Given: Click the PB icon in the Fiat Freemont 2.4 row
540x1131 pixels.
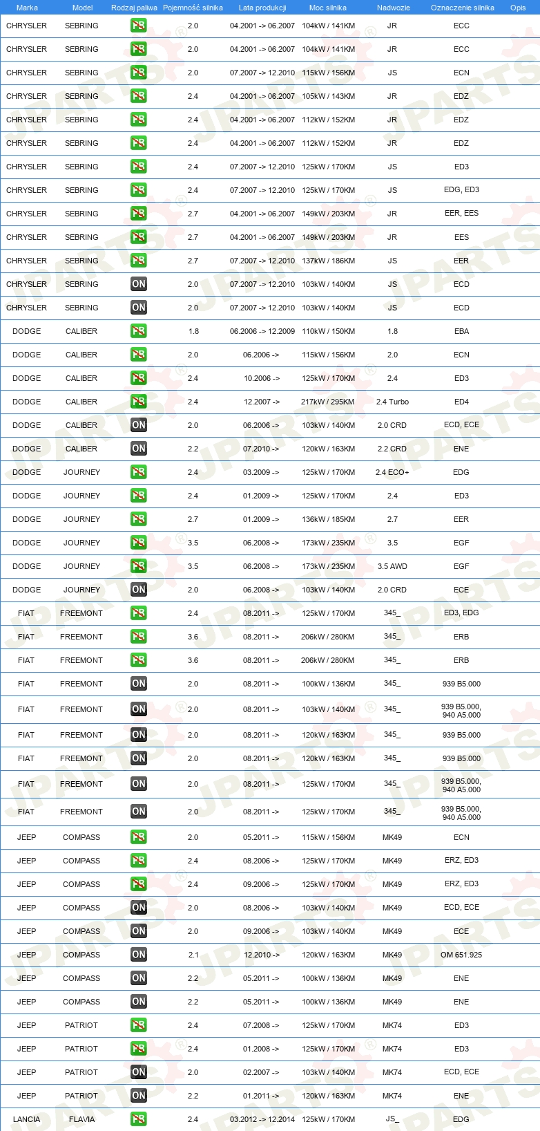Looking at the screenshot, I should [139, 613].
